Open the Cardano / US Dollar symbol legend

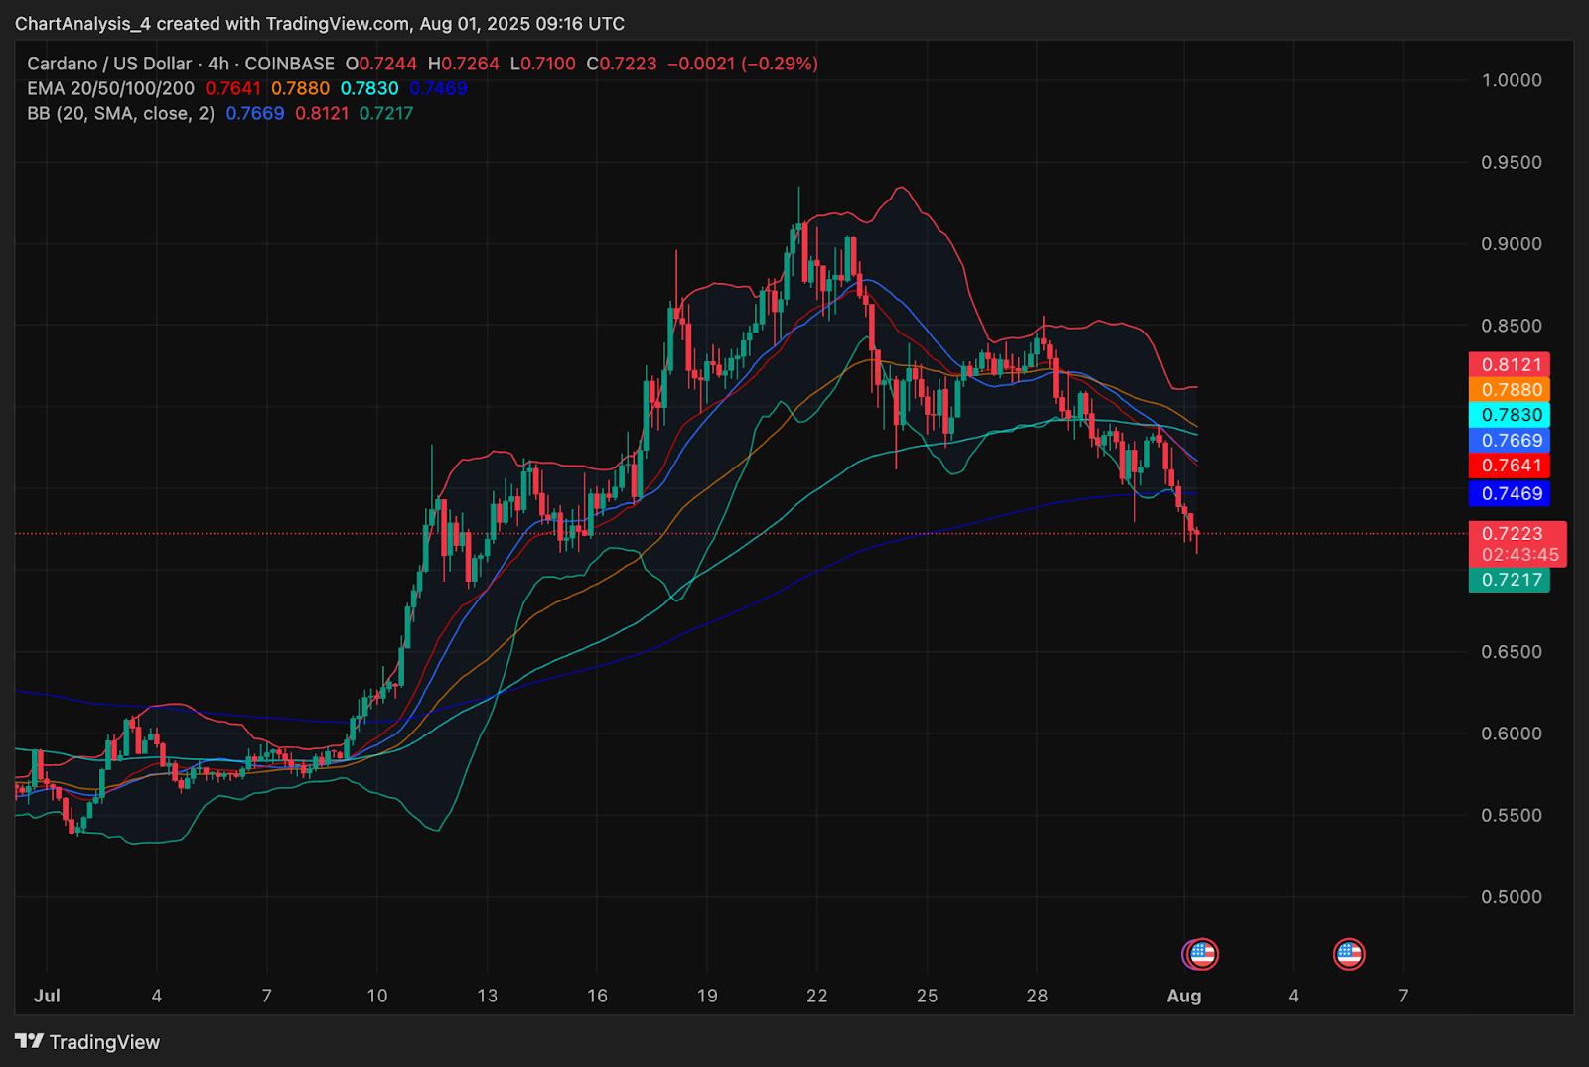(x=109, y=64)
